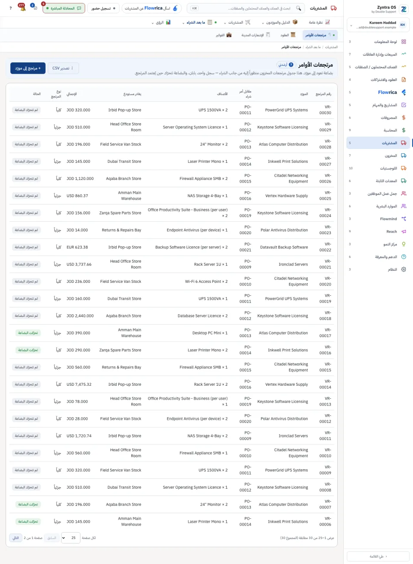Expand the الرؤى insights menu

(x=161, y=22)
